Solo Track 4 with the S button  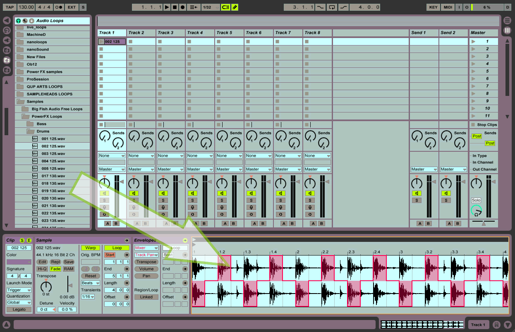[192, 200]
